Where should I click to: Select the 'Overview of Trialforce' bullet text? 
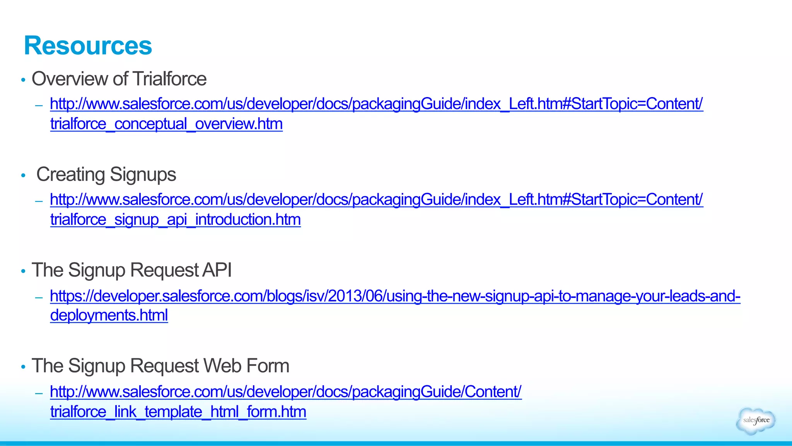119,79
